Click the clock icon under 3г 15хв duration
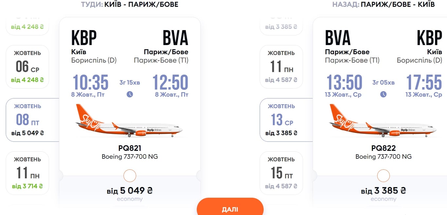Screen dimensions: 447x215 point(130,94)
